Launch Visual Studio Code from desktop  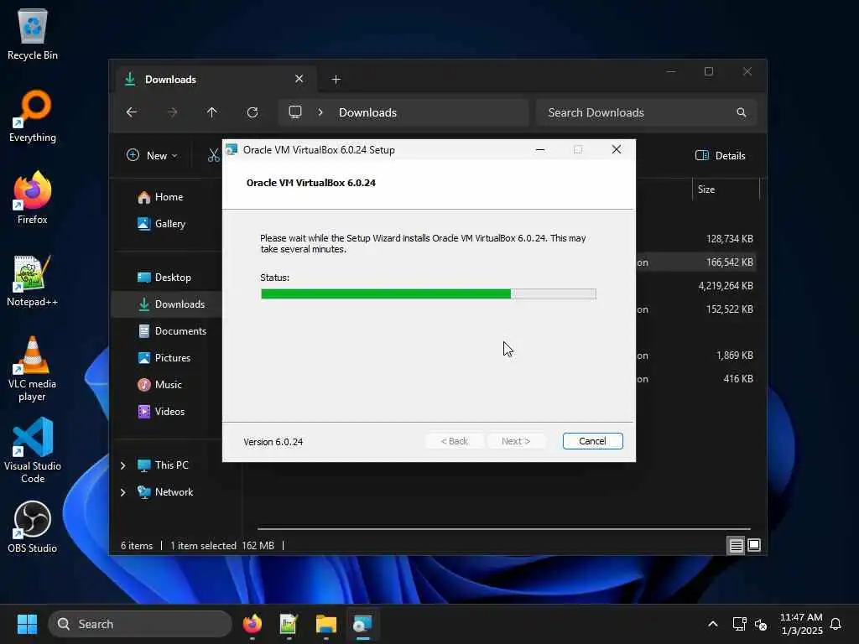(x=33, y=450)
